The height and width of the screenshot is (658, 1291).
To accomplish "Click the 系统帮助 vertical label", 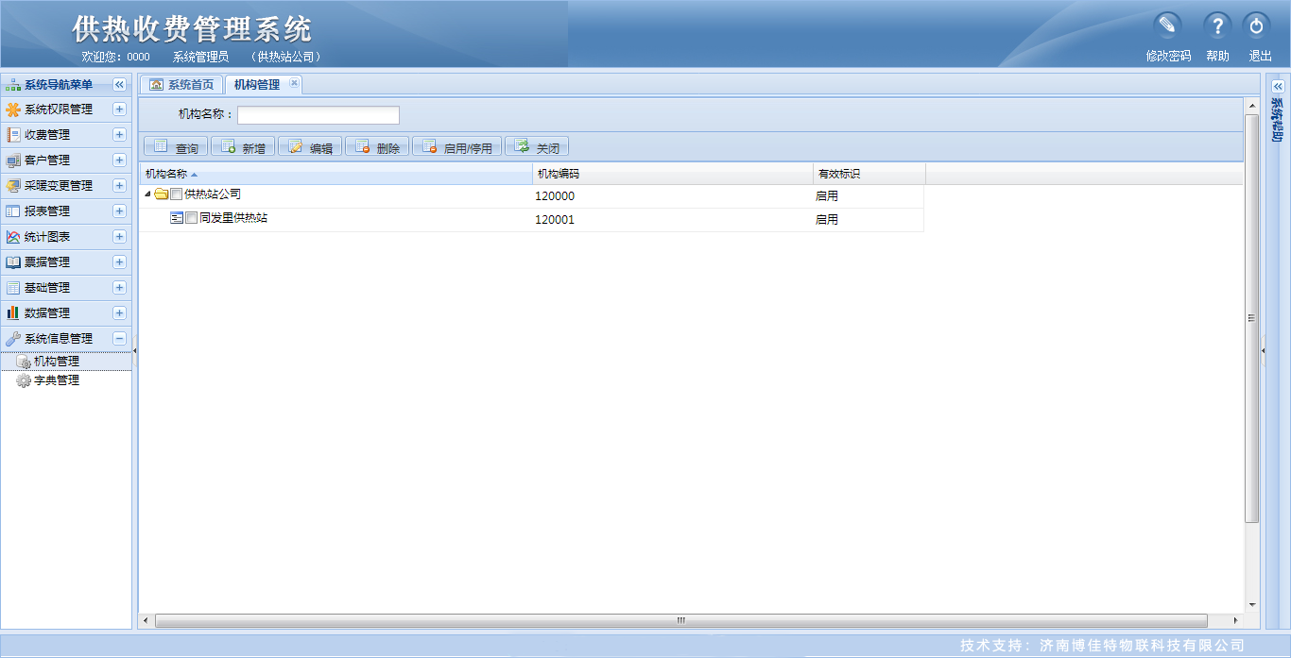I will pyautogui.click(x=1278, y=120).
